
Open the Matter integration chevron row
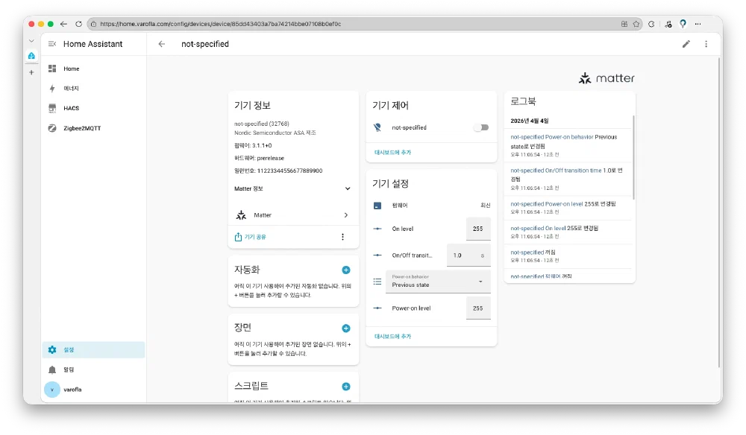click(x=293, y=215)
